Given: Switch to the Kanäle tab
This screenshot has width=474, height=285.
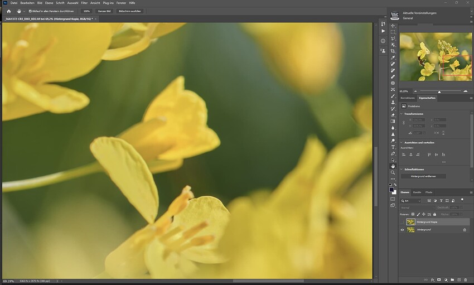Looking at the screenshot, I should (417, 192).
